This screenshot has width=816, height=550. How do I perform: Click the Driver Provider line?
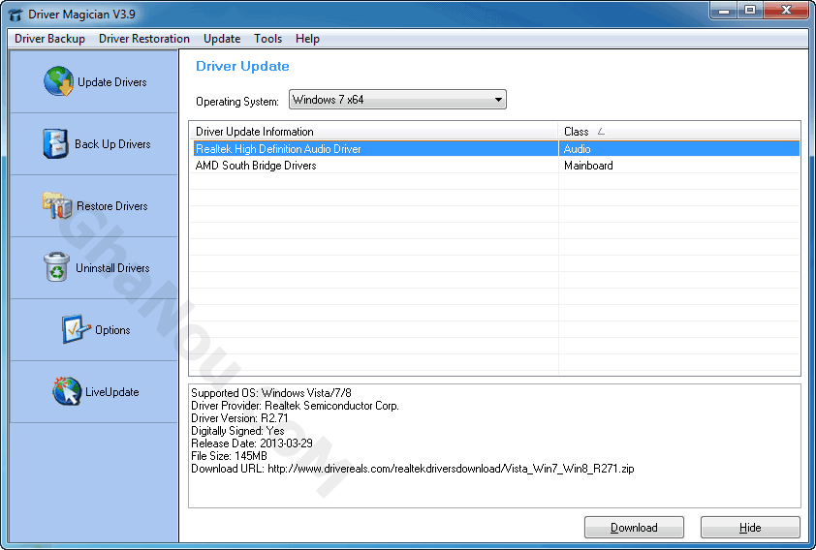(295, 406)
